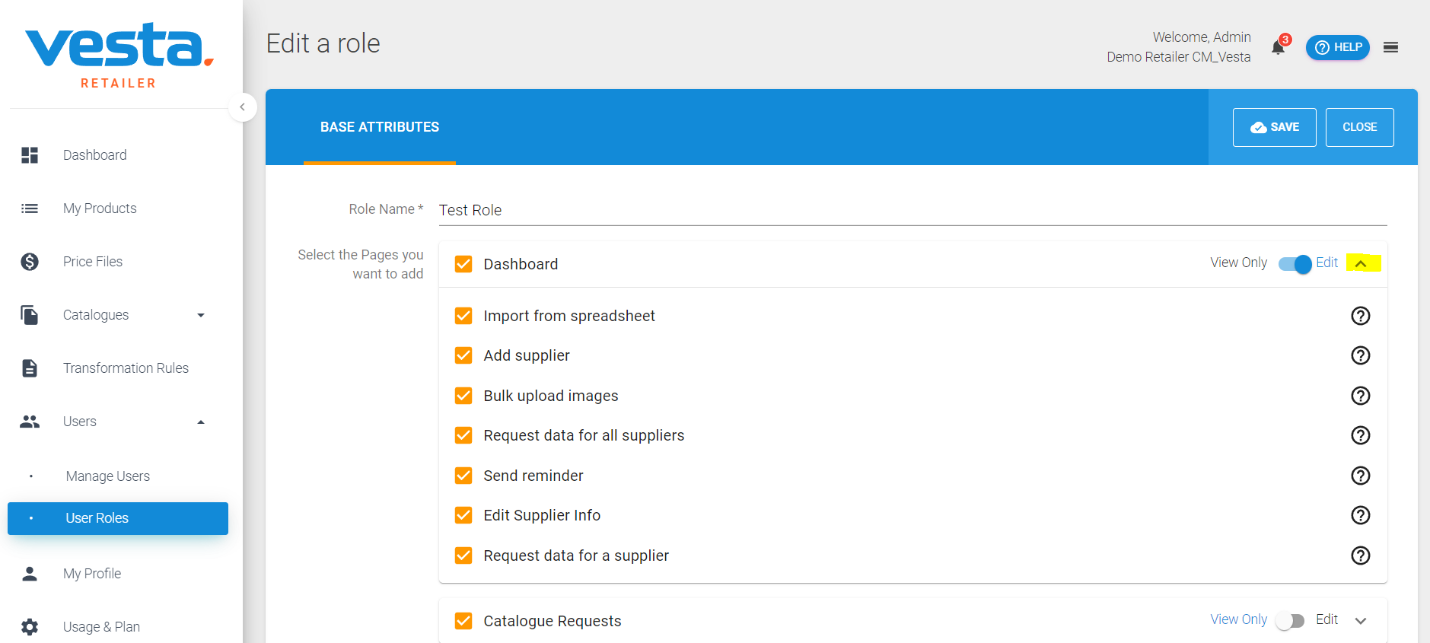The height and width of the screenshot is (643, 1430).
Task: Select the User Roles submenu item
Action: [118, 518]
